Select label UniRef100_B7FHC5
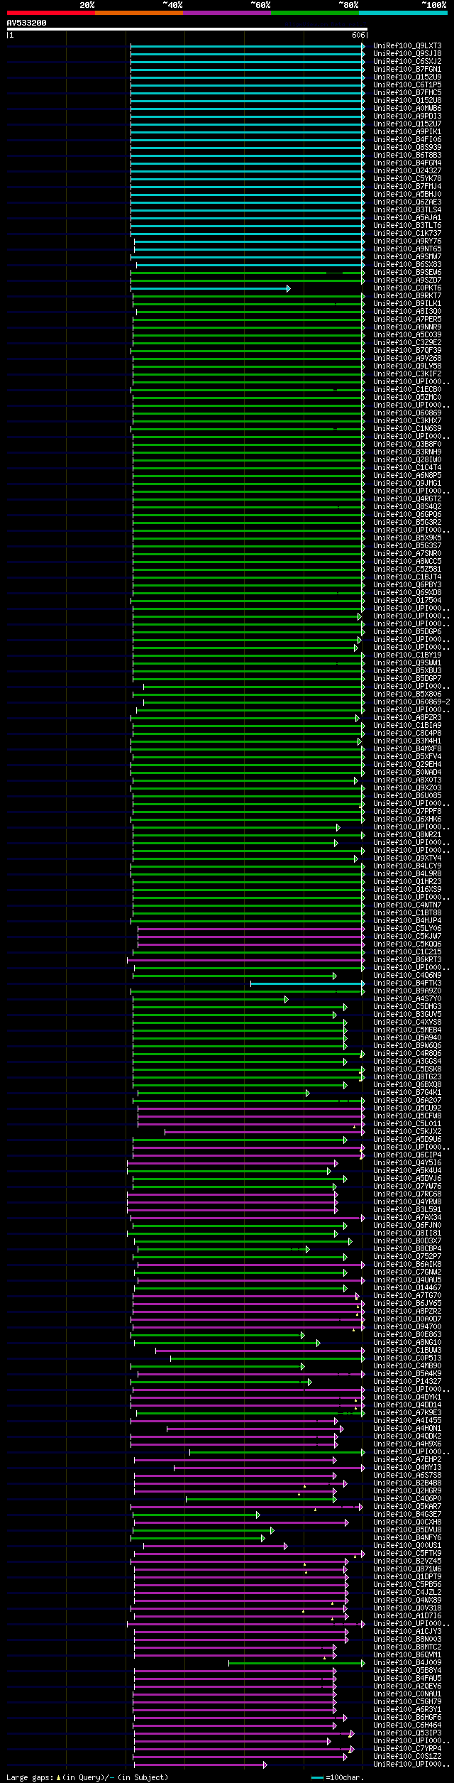Screen dimensions: 454x1783 (407, 93)
